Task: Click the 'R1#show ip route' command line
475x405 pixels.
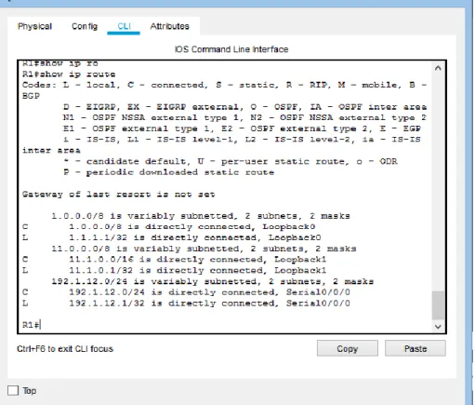Action: [x=69, y=74]
